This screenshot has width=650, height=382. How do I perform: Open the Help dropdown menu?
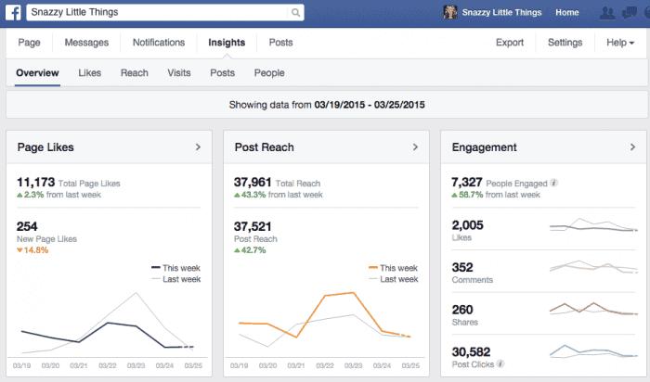coord(620,43)
